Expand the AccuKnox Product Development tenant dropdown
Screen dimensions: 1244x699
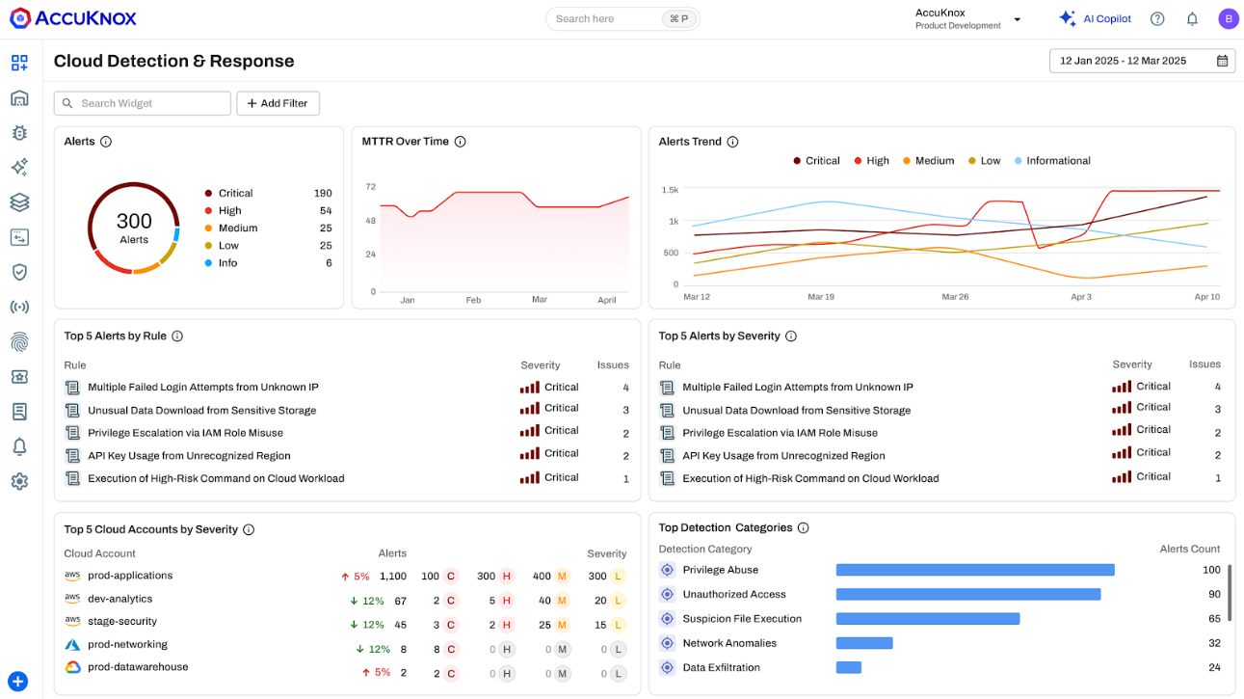968,19
